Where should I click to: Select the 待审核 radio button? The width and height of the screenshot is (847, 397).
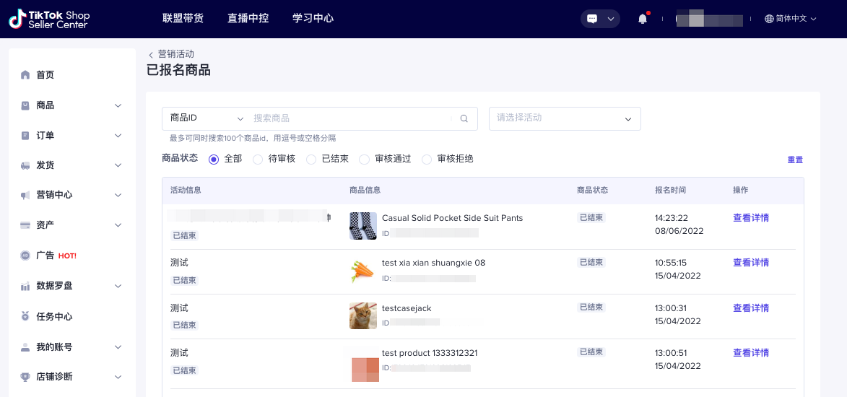[x=258, y=160]
